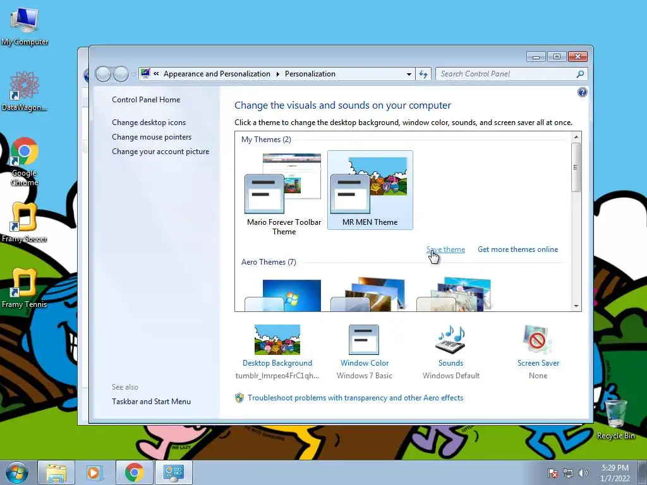Screen dimensions: 647x485
Task: Open the volume speaker tray icon
Action: point(583,473)
